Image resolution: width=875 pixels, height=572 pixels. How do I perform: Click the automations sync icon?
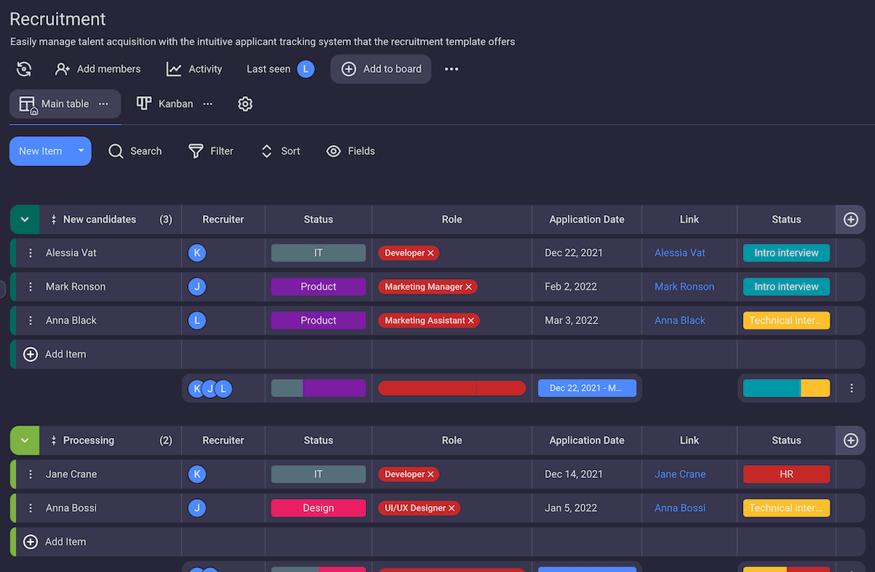(x=24, y=69)
